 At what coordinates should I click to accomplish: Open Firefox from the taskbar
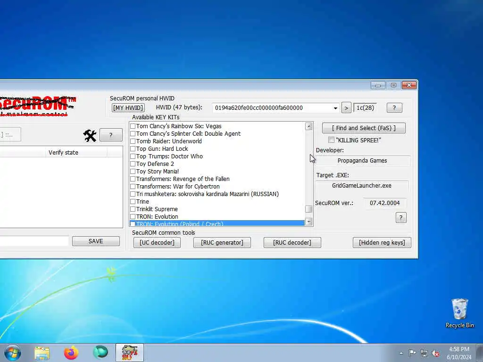point(71,353)
